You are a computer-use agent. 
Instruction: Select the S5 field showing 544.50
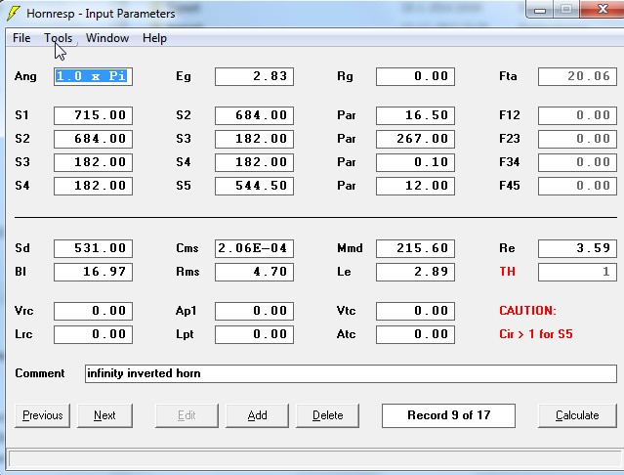(254, 186)
